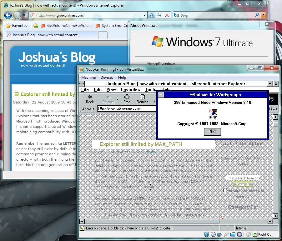Click the Bing magnifier search icon

click(x=257, y=15)
